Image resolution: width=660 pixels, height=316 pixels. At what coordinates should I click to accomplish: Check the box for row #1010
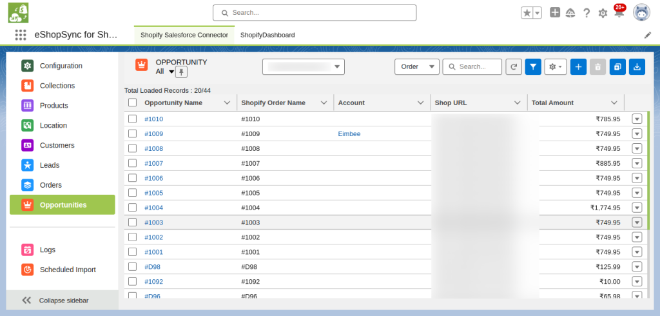pyautogui.click(x=133, y=119)
